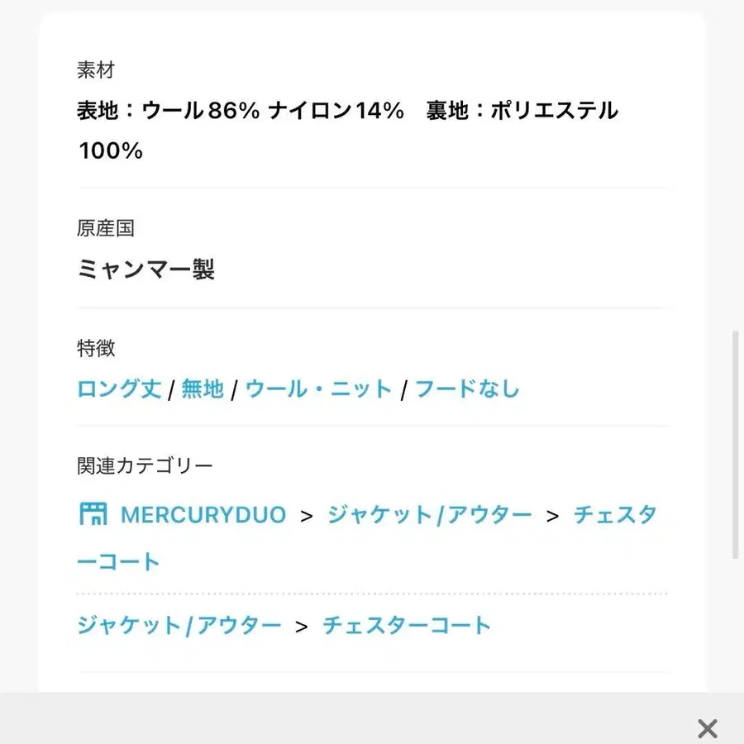Image resolution: width=744 pixels, height=744 pixels.
Task: Close the product details overlay with the X
Action: coord(707,728)
